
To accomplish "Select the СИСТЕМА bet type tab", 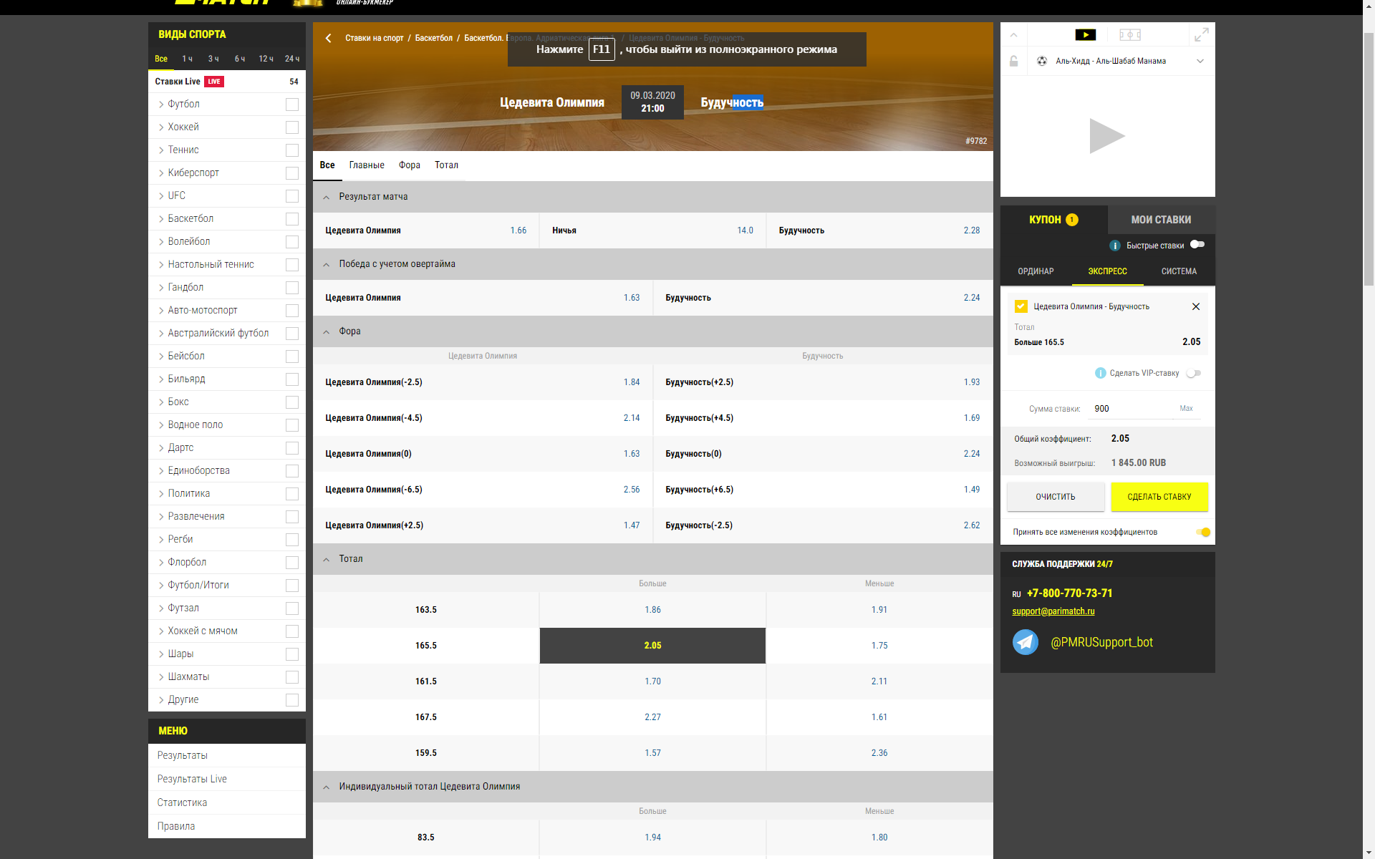I will coord(1179,271).
